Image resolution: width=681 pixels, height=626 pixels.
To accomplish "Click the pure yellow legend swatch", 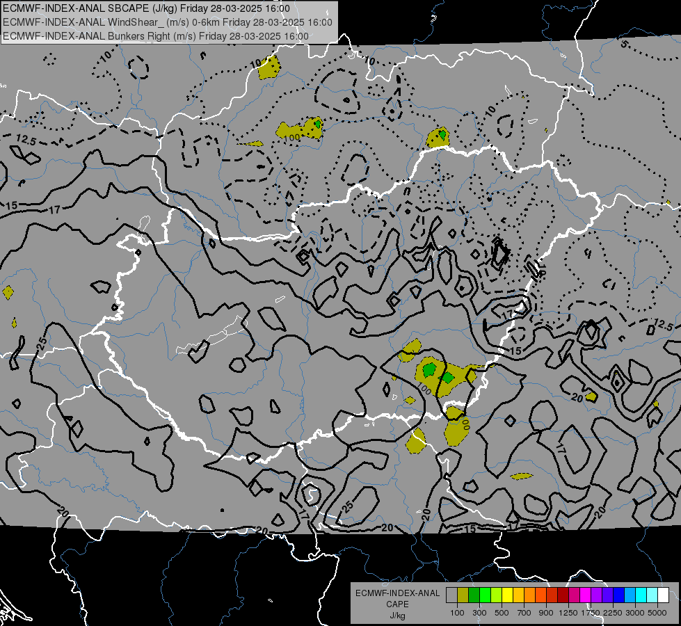I will click(x=507, y=595).
